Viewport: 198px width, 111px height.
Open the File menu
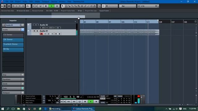7,2
